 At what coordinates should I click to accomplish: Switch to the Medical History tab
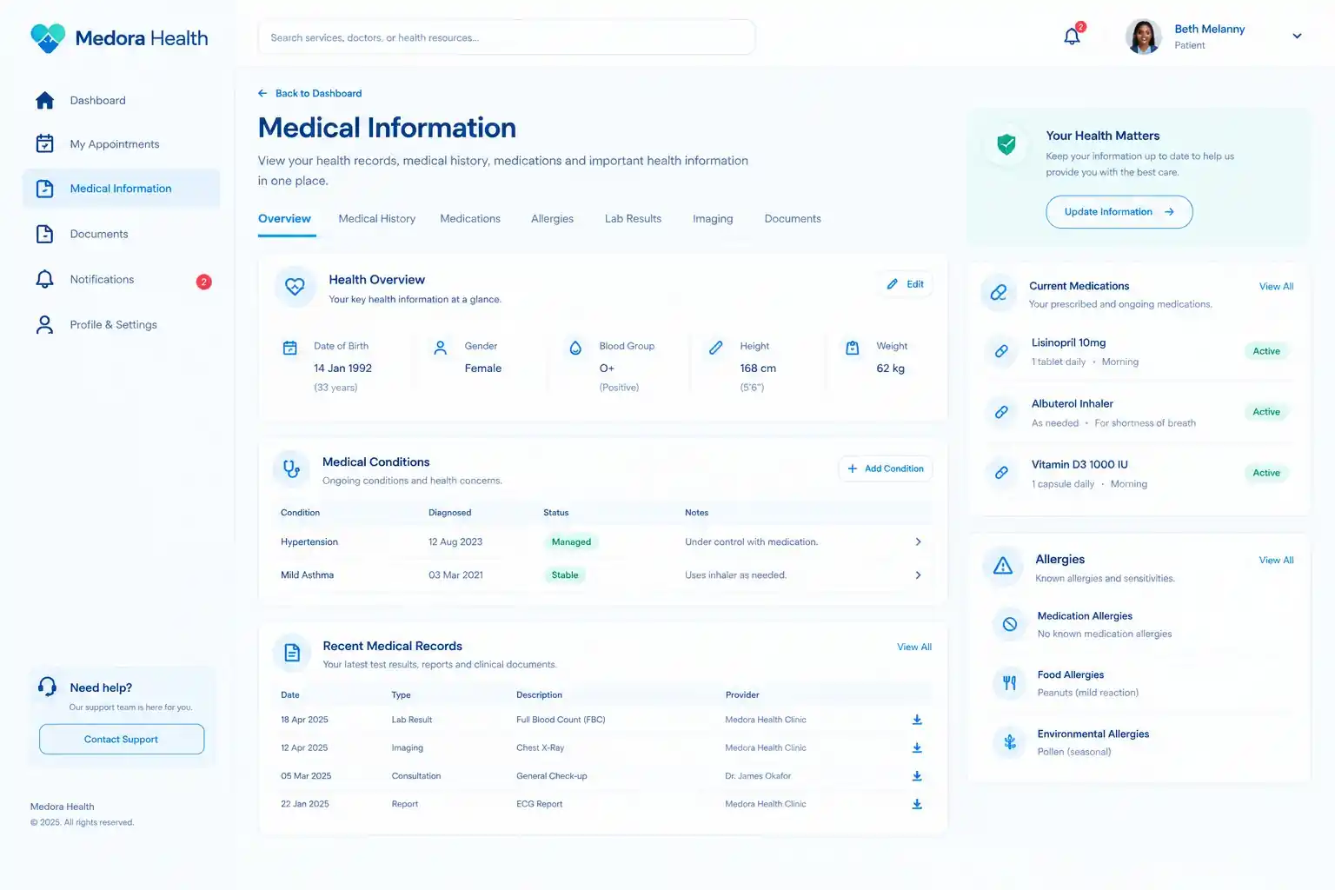click(377, 219)
